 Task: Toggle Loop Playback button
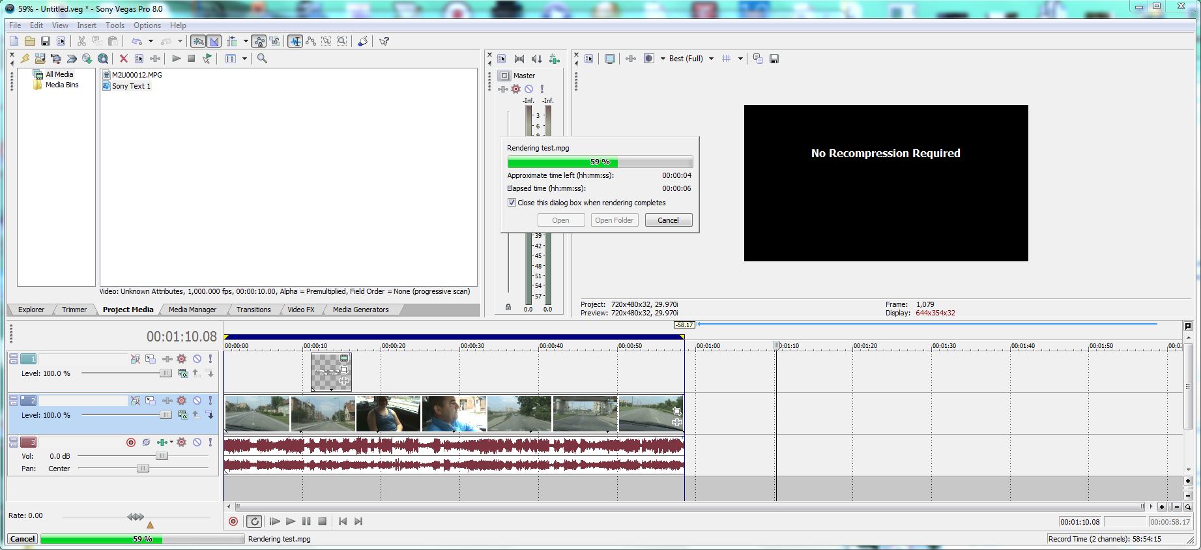point(255,521)
